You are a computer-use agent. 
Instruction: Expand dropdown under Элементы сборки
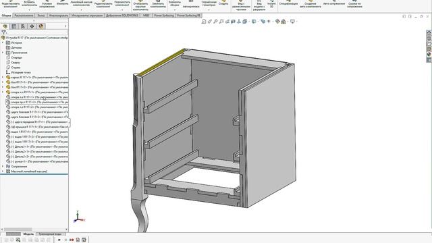175,9
